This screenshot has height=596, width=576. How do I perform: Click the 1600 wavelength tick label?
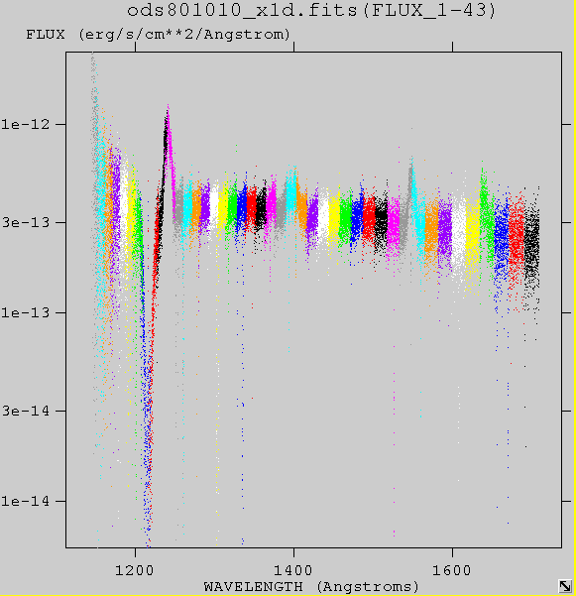(x=452, y=570)
